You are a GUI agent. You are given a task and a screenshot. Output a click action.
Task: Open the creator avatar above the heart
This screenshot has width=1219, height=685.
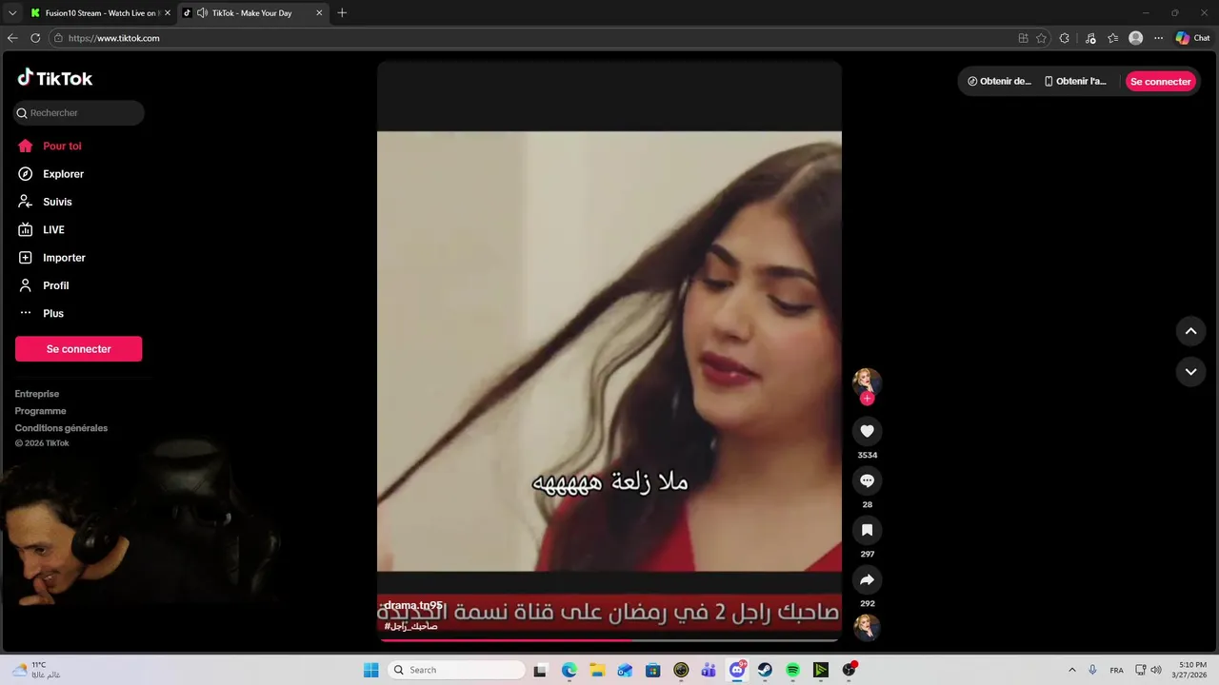click(x=867, y=381)
